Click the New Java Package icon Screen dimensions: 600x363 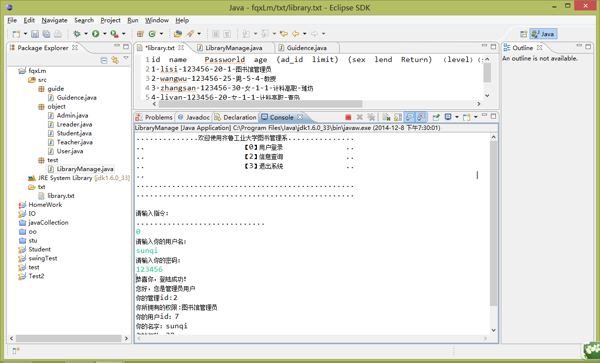[140, 34]
